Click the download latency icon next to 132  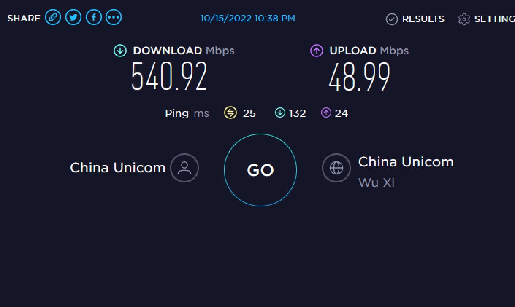pyautogui.click(x=280, y=113)
